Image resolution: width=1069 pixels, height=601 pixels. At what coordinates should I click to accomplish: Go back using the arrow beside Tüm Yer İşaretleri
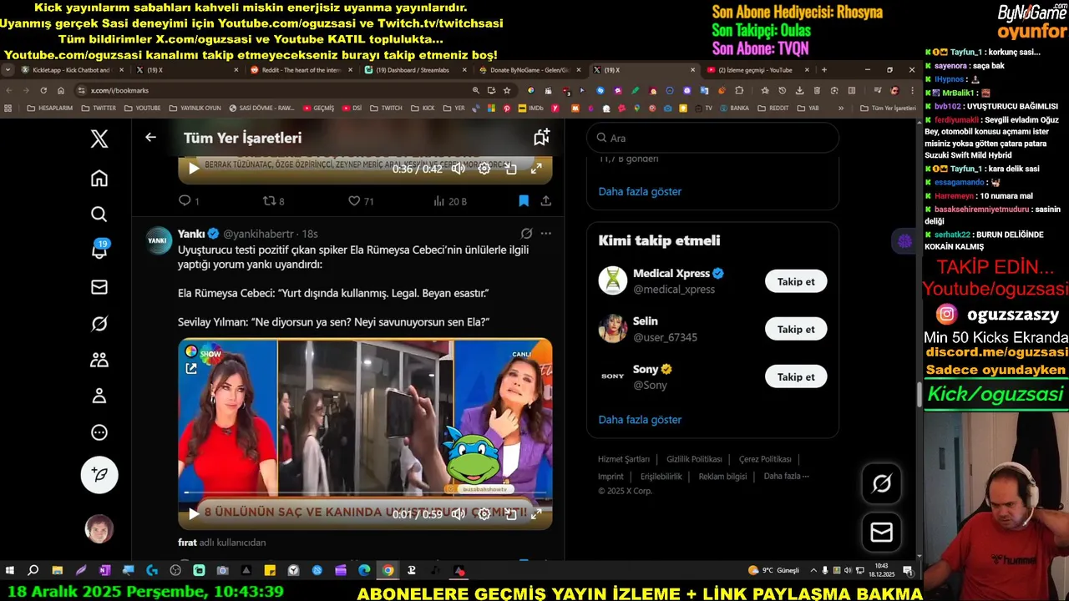[x=150, y=137]
